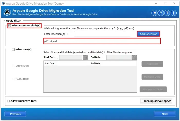Choose the Modified Date radio option
The image size is (180, 121).
[x=14, y=79]
